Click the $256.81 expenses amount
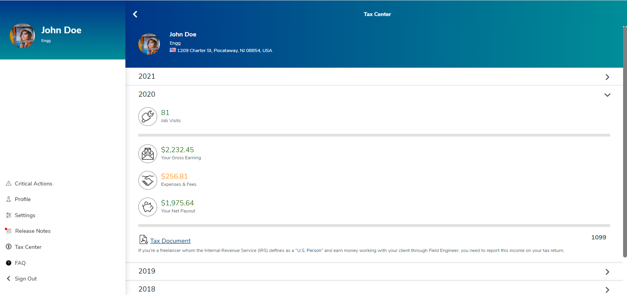This screenshot has width=627, height=295. (x=174, y=176)
